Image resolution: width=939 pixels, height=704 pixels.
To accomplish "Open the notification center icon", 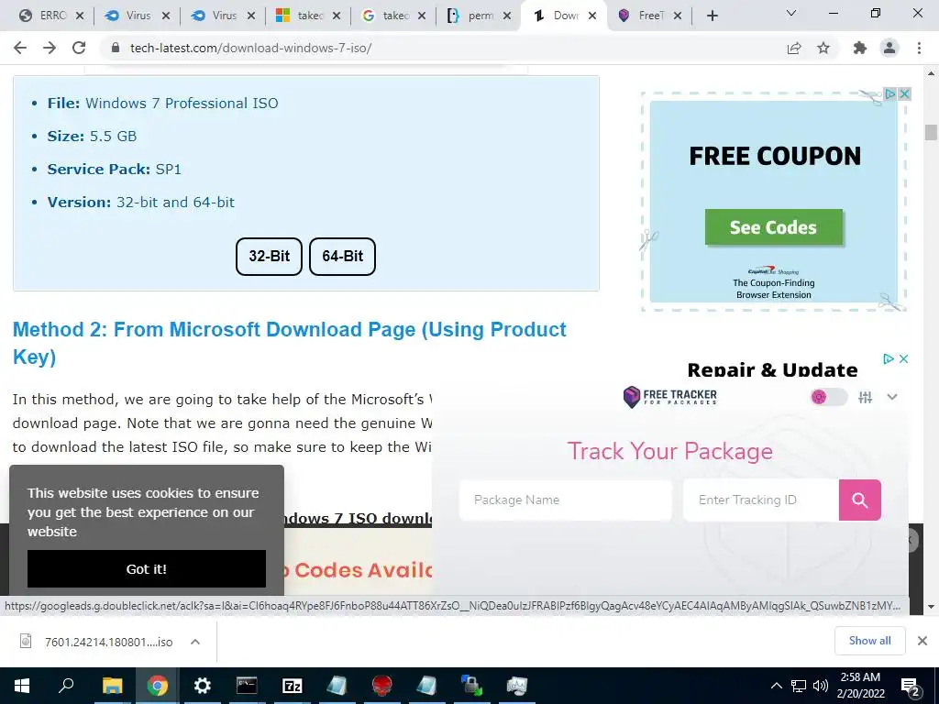I will coord(911,687).
